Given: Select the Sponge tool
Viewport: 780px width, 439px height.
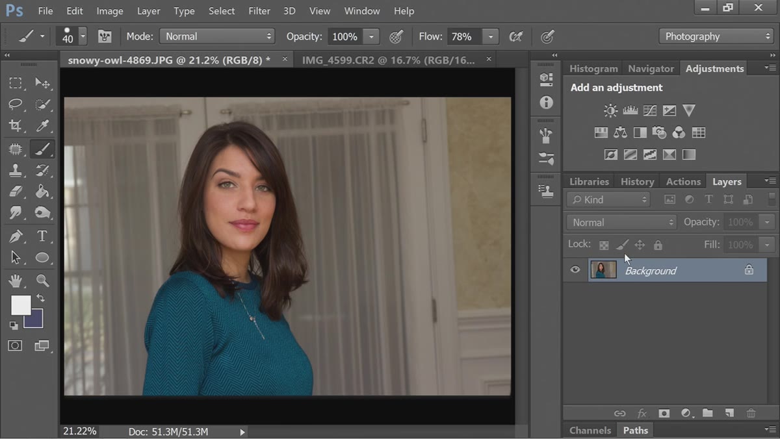Looking at the screenshot, I should click(x=42, y=212).
